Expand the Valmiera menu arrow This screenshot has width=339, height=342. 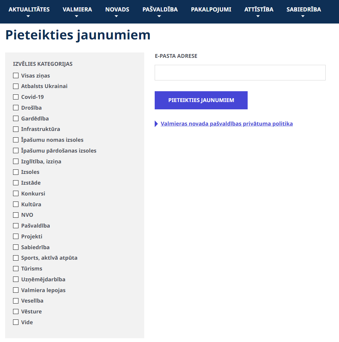click(76, 16)
